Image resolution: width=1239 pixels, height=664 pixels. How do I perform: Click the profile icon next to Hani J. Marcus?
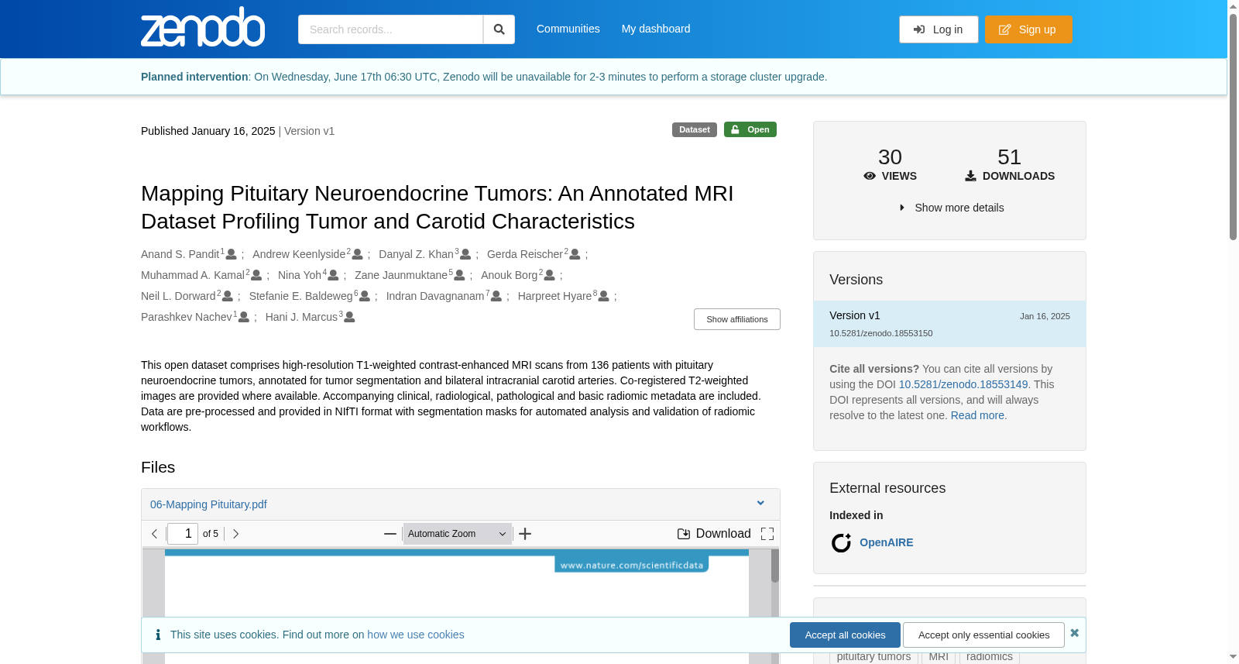point(349,317)
